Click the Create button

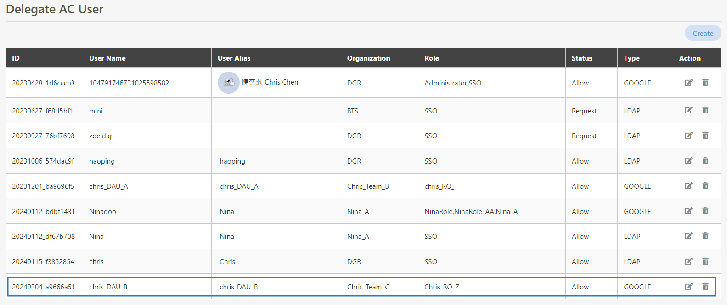tap(703, 33)
